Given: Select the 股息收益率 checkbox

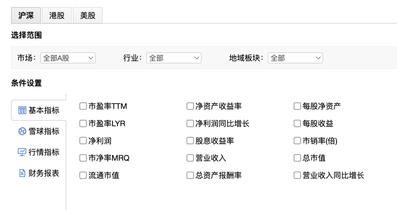Looking at the screenshot, I should click(190, 141).
